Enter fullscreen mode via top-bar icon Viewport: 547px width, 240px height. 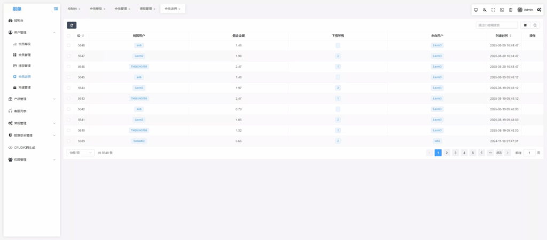tap(493, 10)
